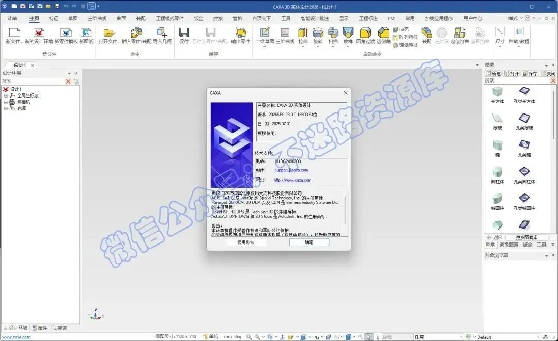
Task: Open 设计环境 panel options arrow
Action: pos(69,73)
